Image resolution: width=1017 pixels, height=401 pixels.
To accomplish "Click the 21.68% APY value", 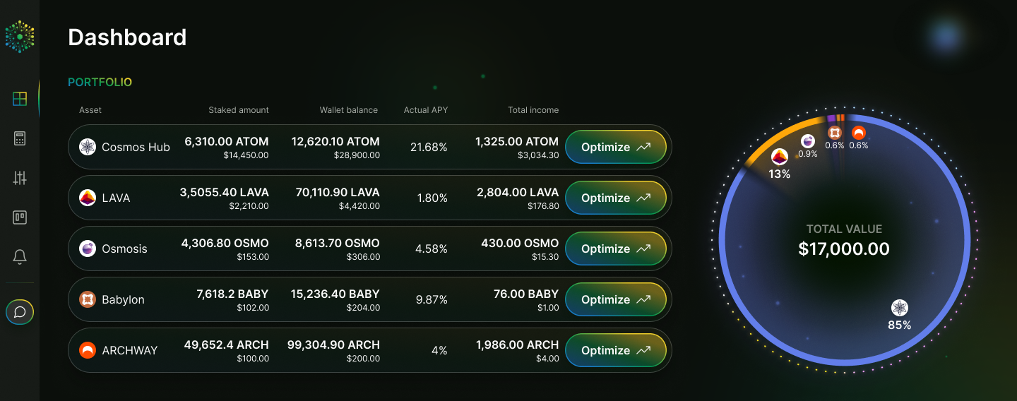I will tap(429, 148).
